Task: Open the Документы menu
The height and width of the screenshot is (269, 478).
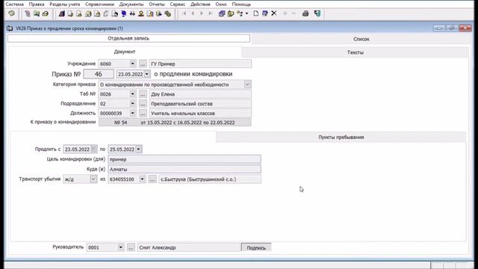Action: [131, 4]
